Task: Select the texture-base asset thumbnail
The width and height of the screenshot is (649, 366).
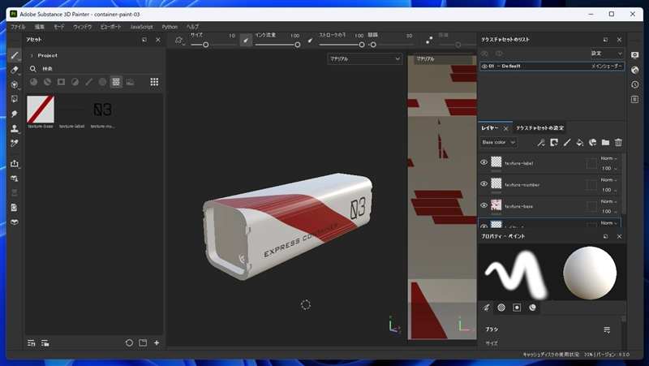Action: (x=41, y=109)
